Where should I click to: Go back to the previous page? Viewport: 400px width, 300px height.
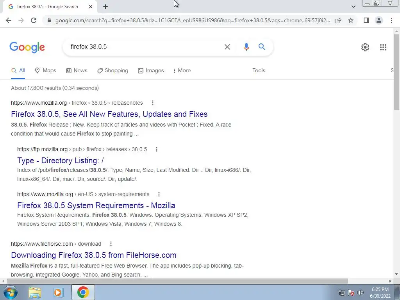tap(9, 20)
